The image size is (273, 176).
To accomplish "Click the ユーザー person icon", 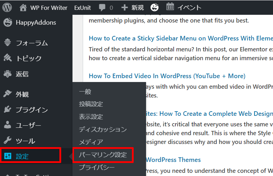I will click(7, 125).
